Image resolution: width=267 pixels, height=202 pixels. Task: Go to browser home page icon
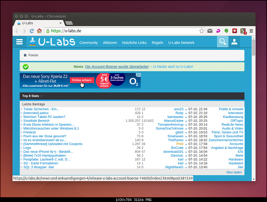click(x=39, y=31)
